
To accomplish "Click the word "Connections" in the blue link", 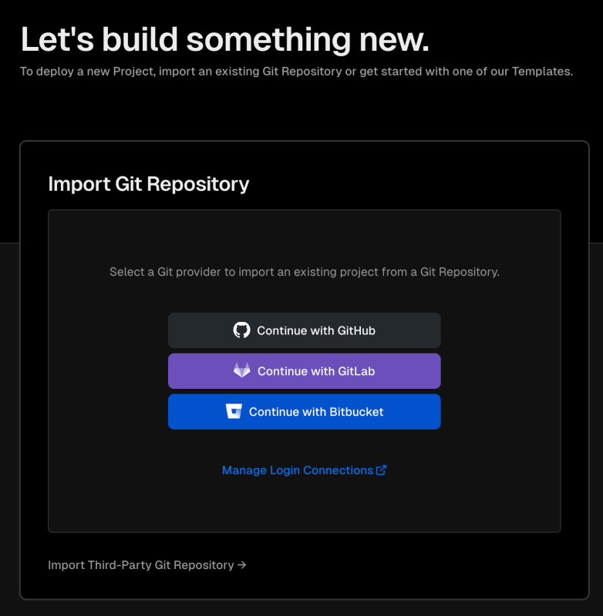I will tap(339, 470).
